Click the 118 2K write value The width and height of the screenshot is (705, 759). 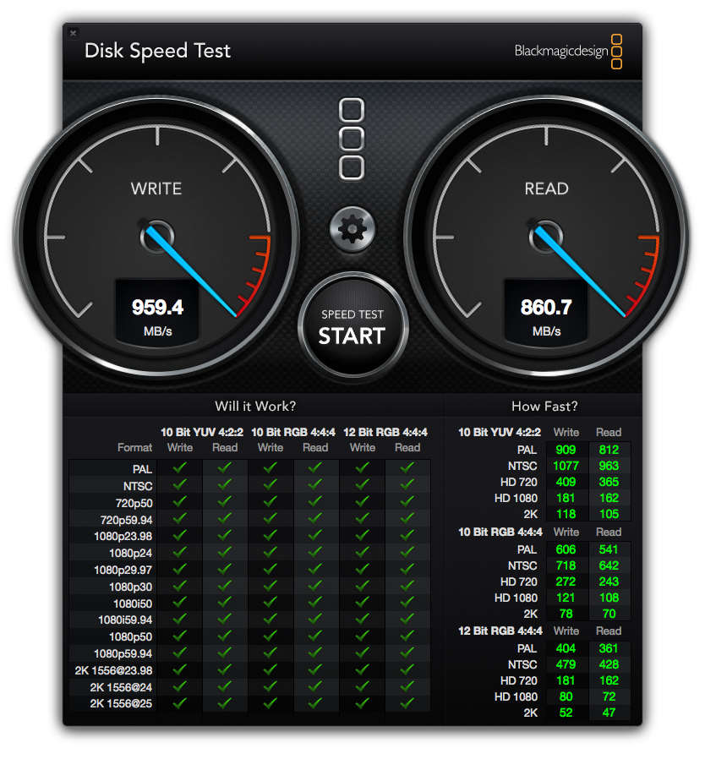point(566,514)
